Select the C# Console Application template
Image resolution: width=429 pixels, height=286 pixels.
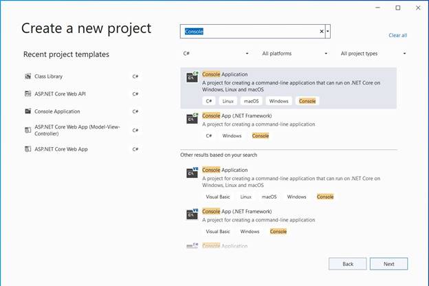[289, 88]
